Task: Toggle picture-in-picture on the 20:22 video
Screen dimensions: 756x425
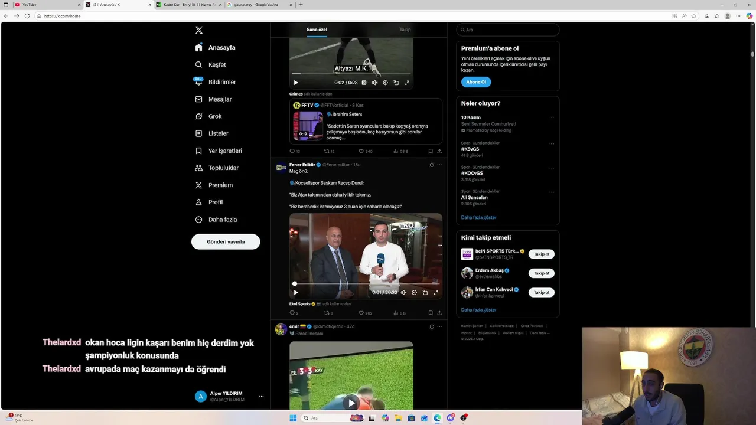Action: (x=425, y=292)
